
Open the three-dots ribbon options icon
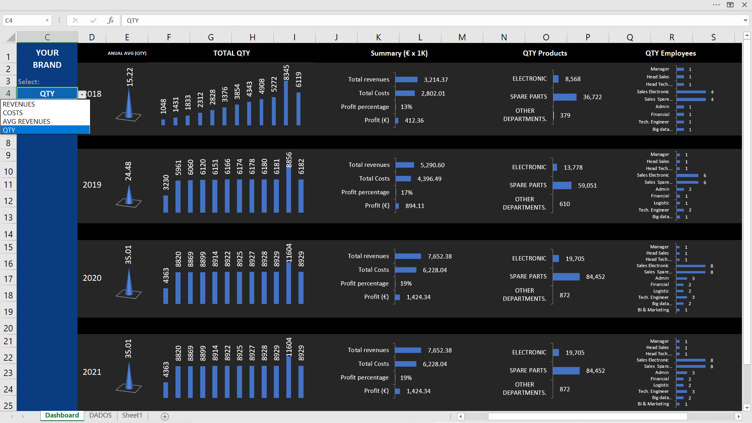point(716,5)
